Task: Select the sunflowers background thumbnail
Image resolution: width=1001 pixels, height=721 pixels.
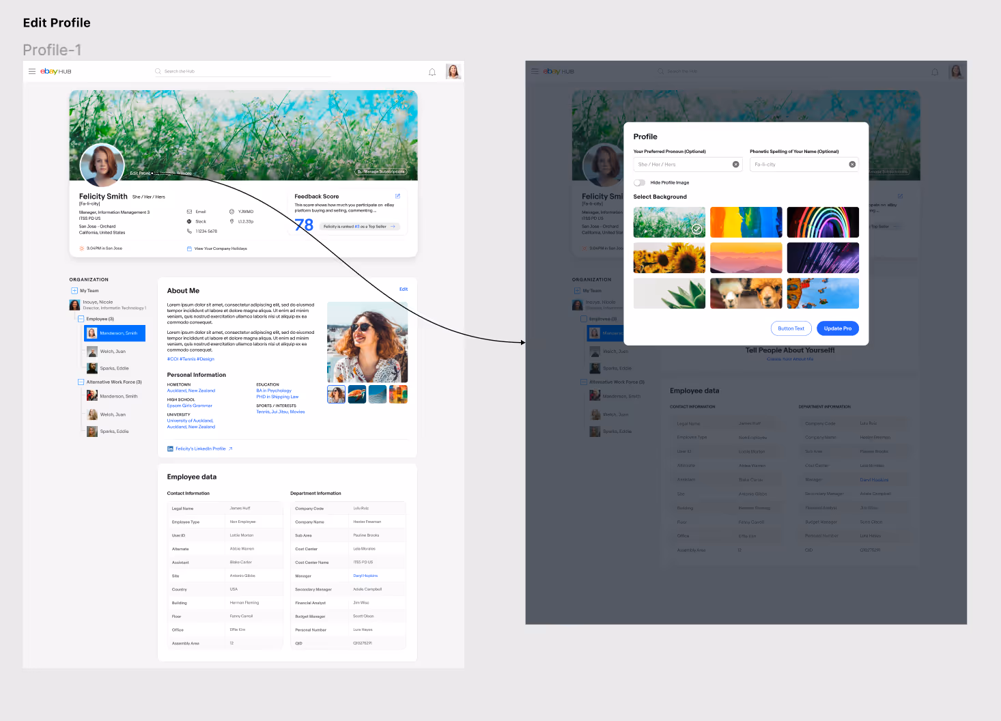Action: [x=669, y=258]
